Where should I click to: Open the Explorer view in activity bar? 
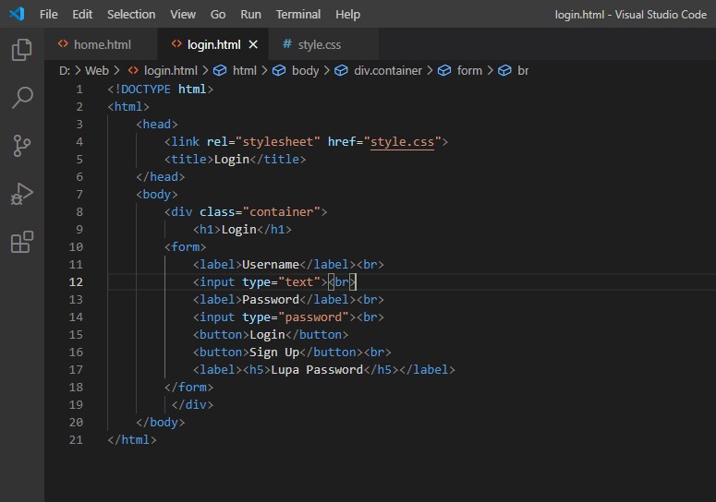pyautogui.click(x=22, y=50)
